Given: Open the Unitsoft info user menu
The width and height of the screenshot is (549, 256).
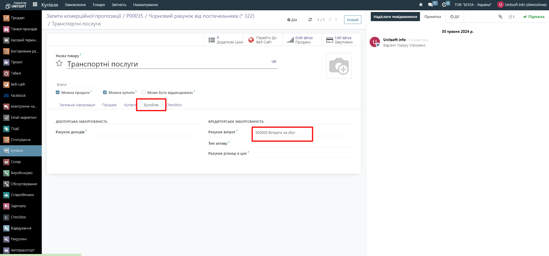Looking at the screenshot, I should click(522, 5).
